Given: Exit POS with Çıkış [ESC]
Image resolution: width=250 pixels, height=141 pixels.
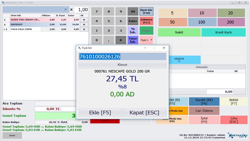Looking at the screenshot, I should point(234,120).
